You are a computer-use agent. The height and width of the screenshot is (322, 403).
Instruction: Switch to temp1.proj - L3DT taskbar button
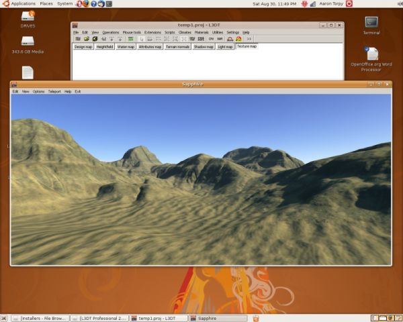pyautogui.click(x=159, y=318)
